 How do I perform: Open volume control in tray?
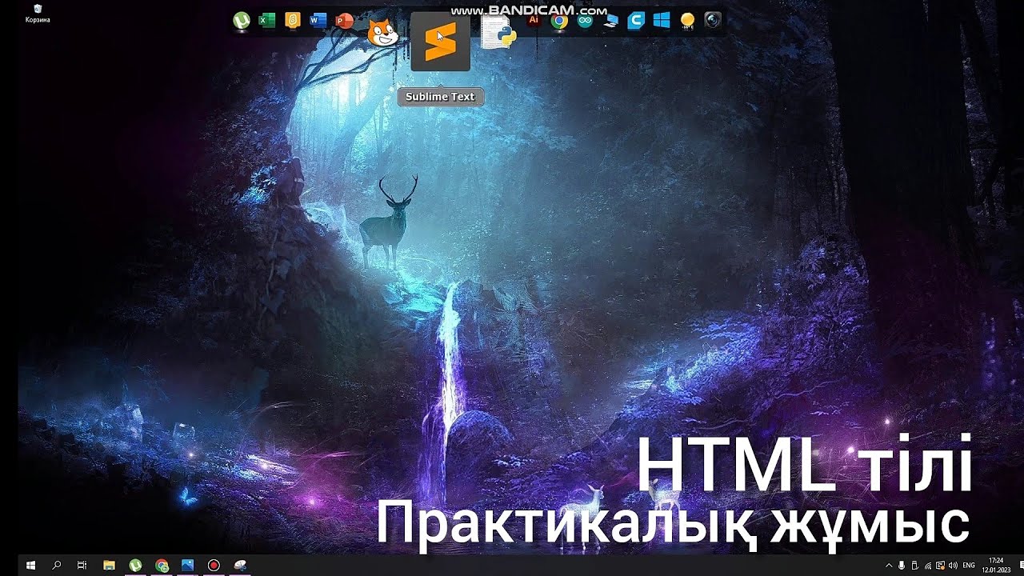[953, 566]
